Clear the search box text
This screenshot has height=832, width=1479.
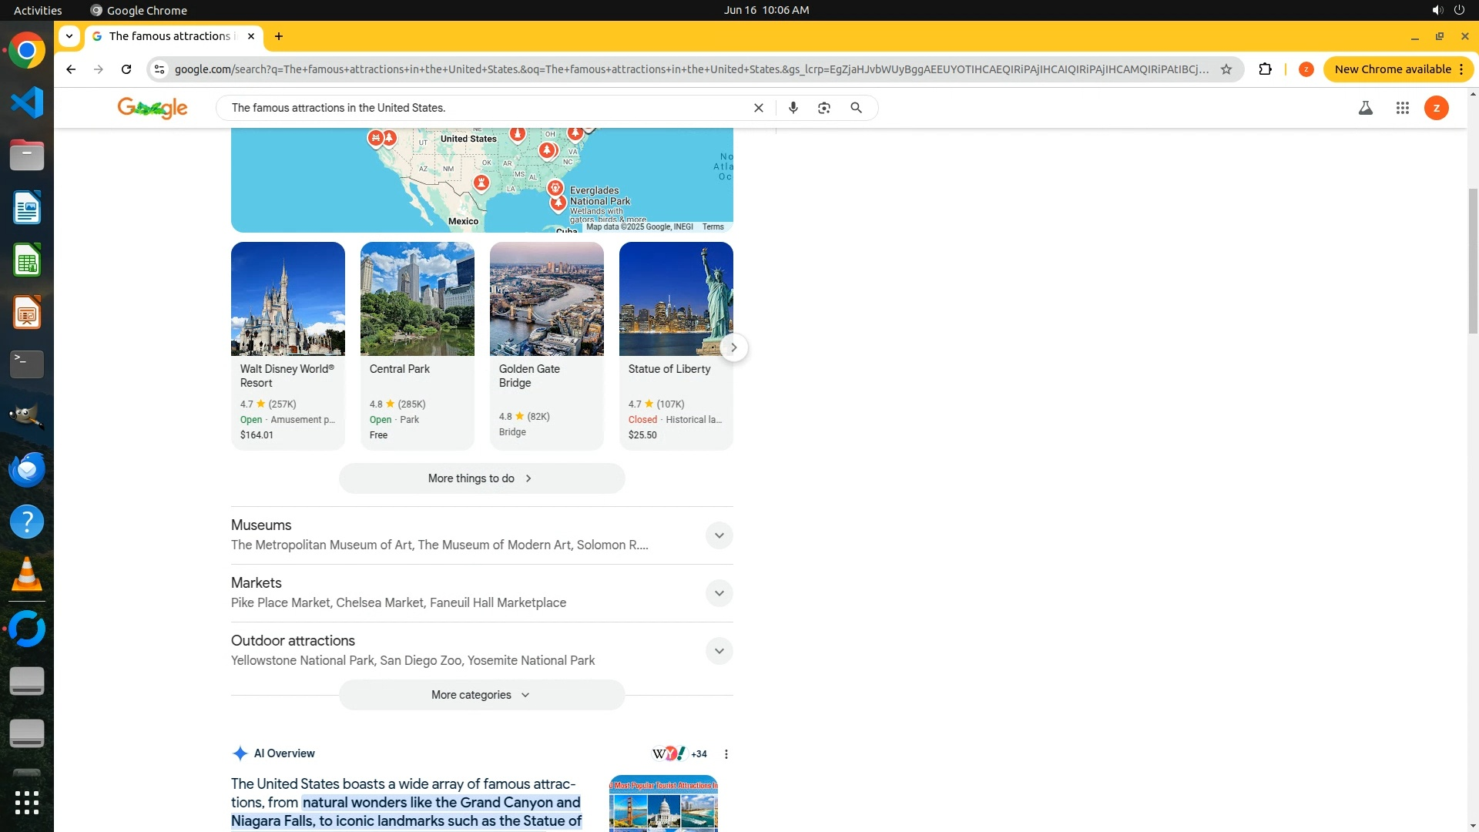tap(758, 108)
